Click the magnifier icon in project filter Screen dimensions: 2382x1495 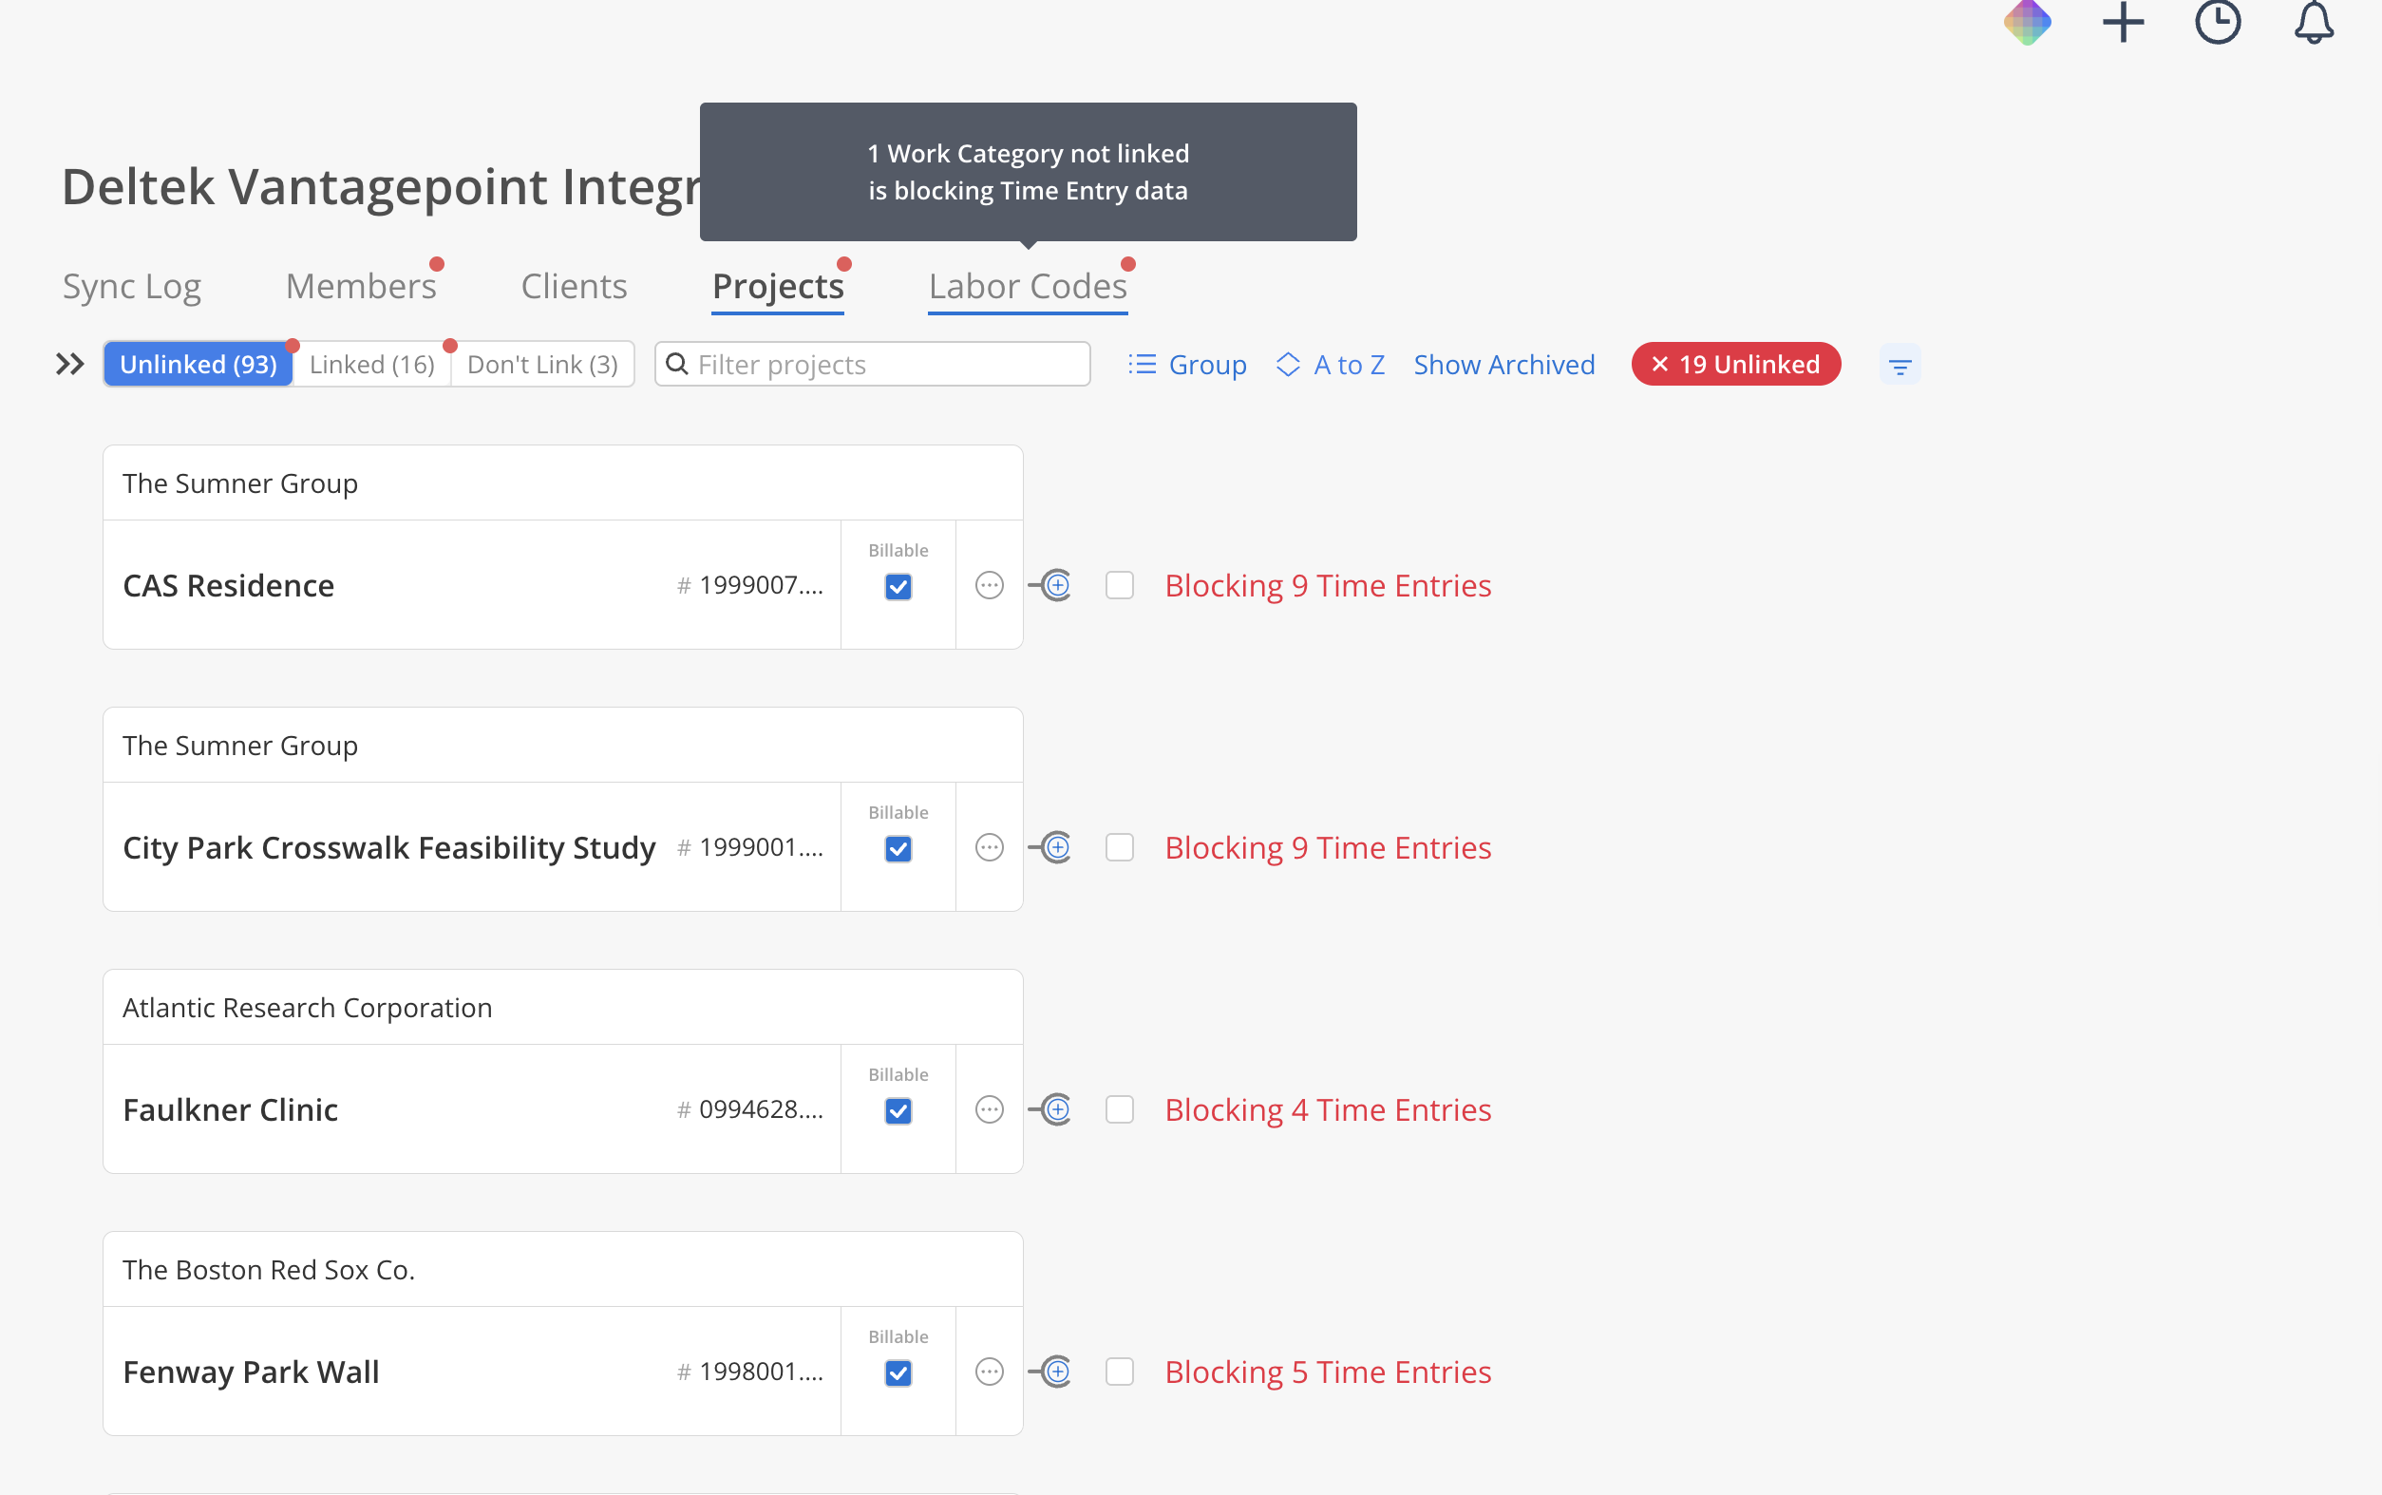pos(677,364)
